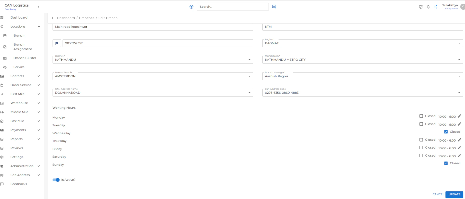Click the KTM input field

(363, 27)
